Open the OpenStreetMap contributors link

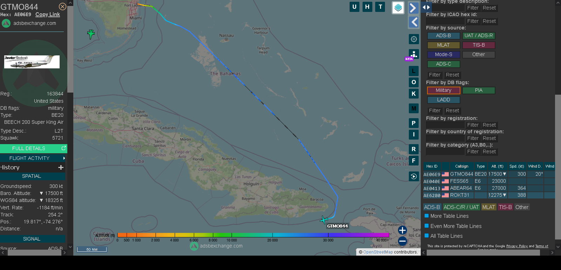pos(378,252)
